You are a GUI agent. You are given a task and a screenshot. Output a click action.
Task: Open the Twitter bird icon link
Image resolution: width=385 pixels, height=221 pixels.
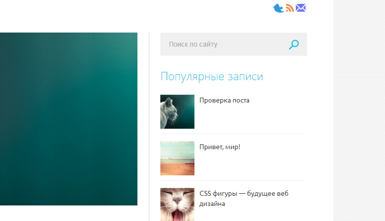tap(278, 8)
